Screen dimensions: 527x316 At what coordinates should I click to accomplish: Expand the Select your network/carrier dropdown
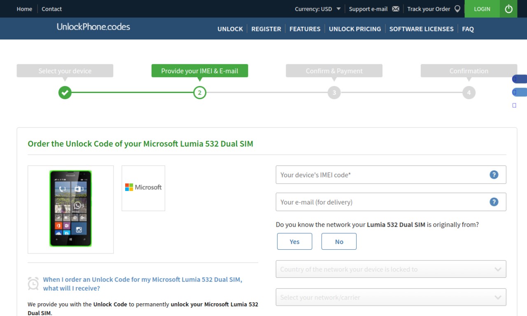pos(391,297)
